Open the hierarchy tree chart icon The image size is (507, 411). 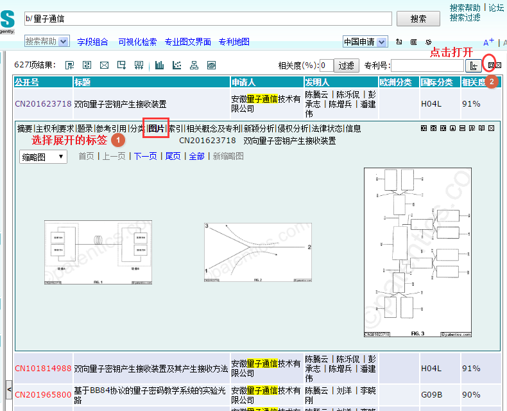point(194,65)
